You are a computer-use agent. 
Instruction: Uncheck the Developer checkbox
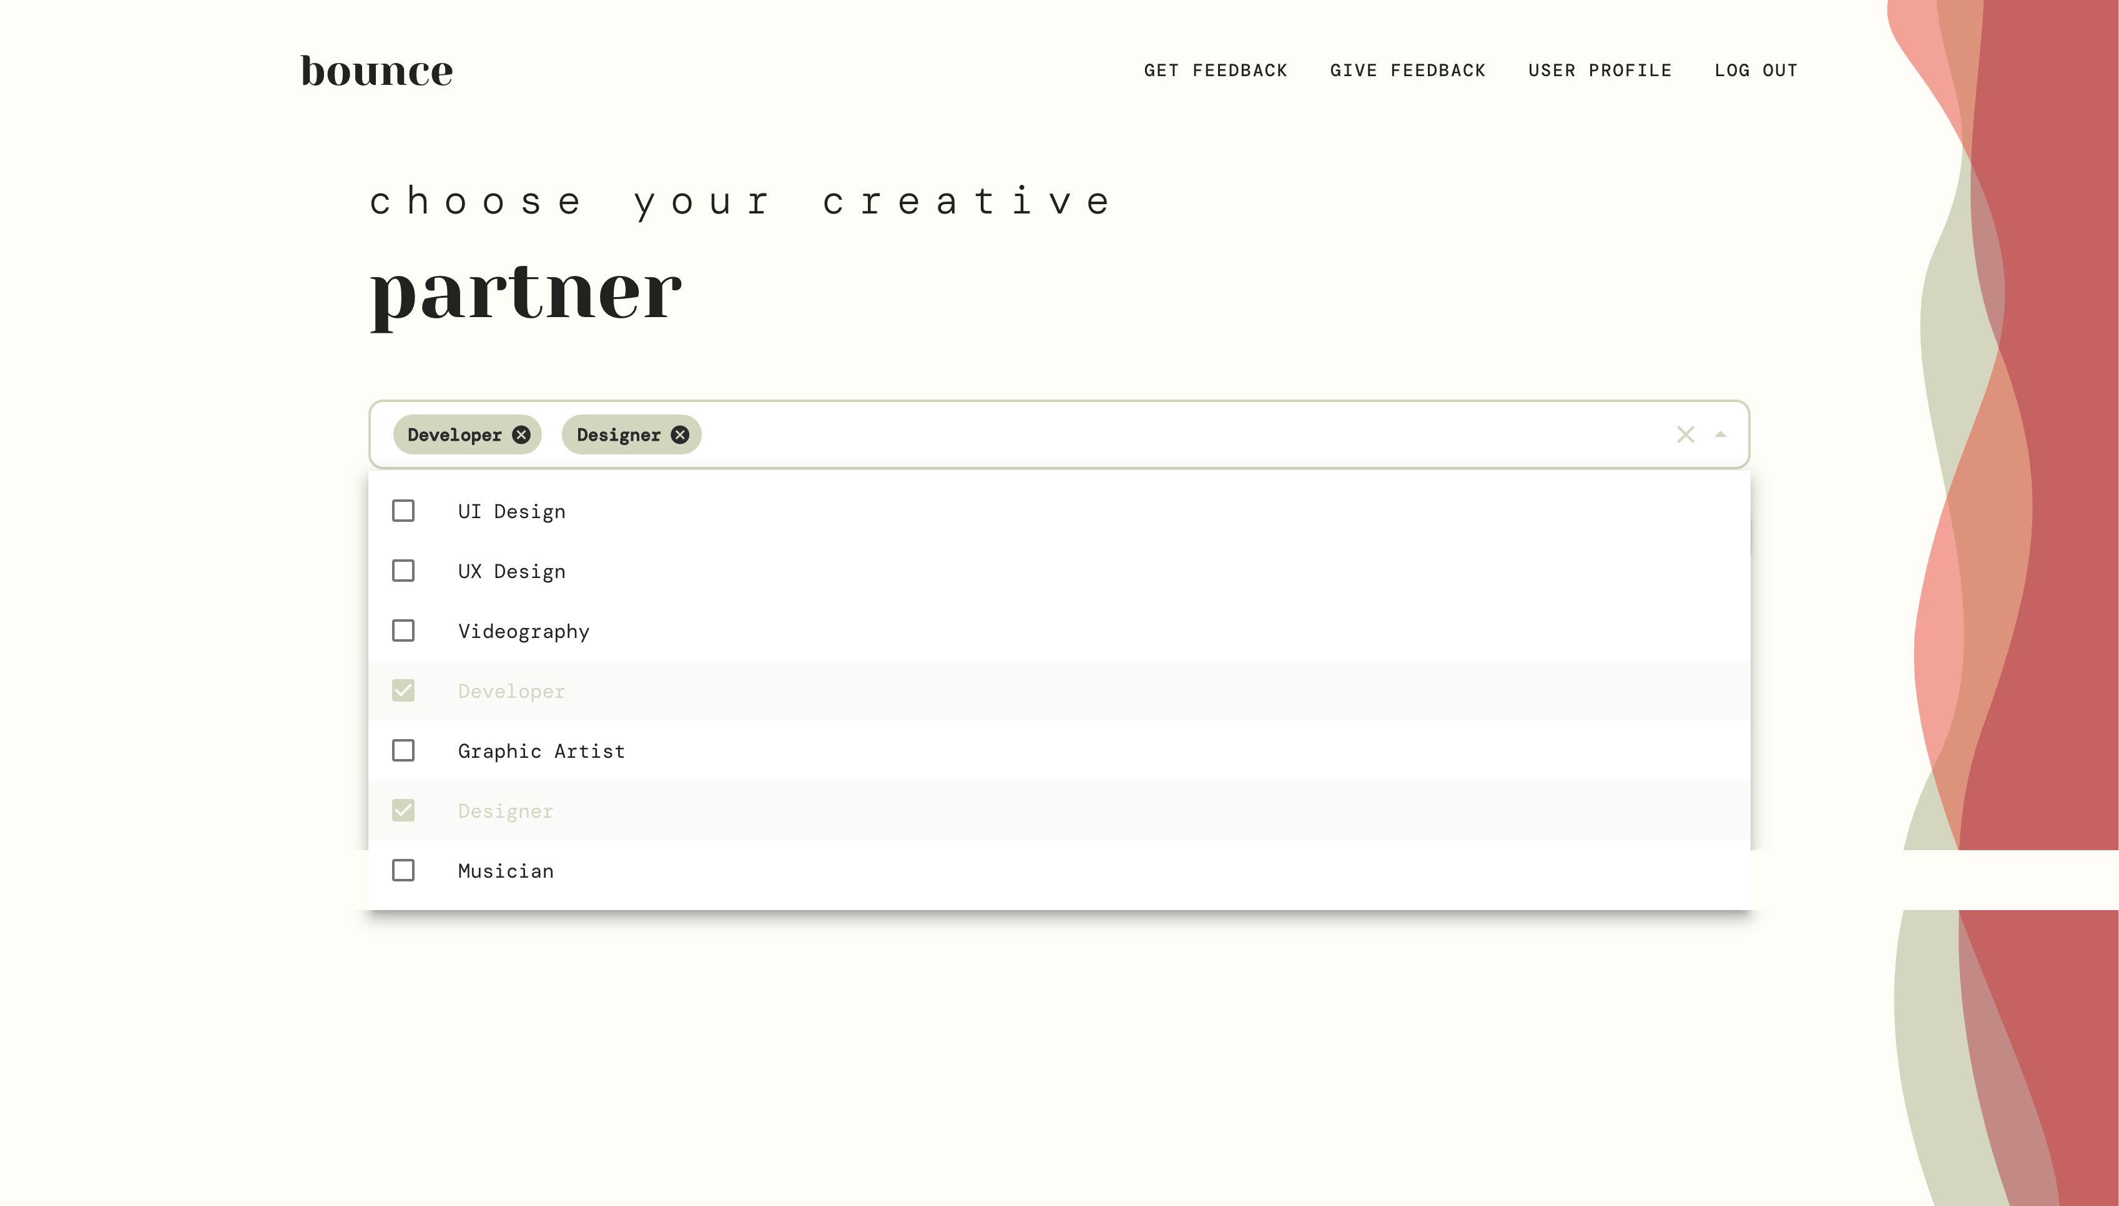coord(403,691)
